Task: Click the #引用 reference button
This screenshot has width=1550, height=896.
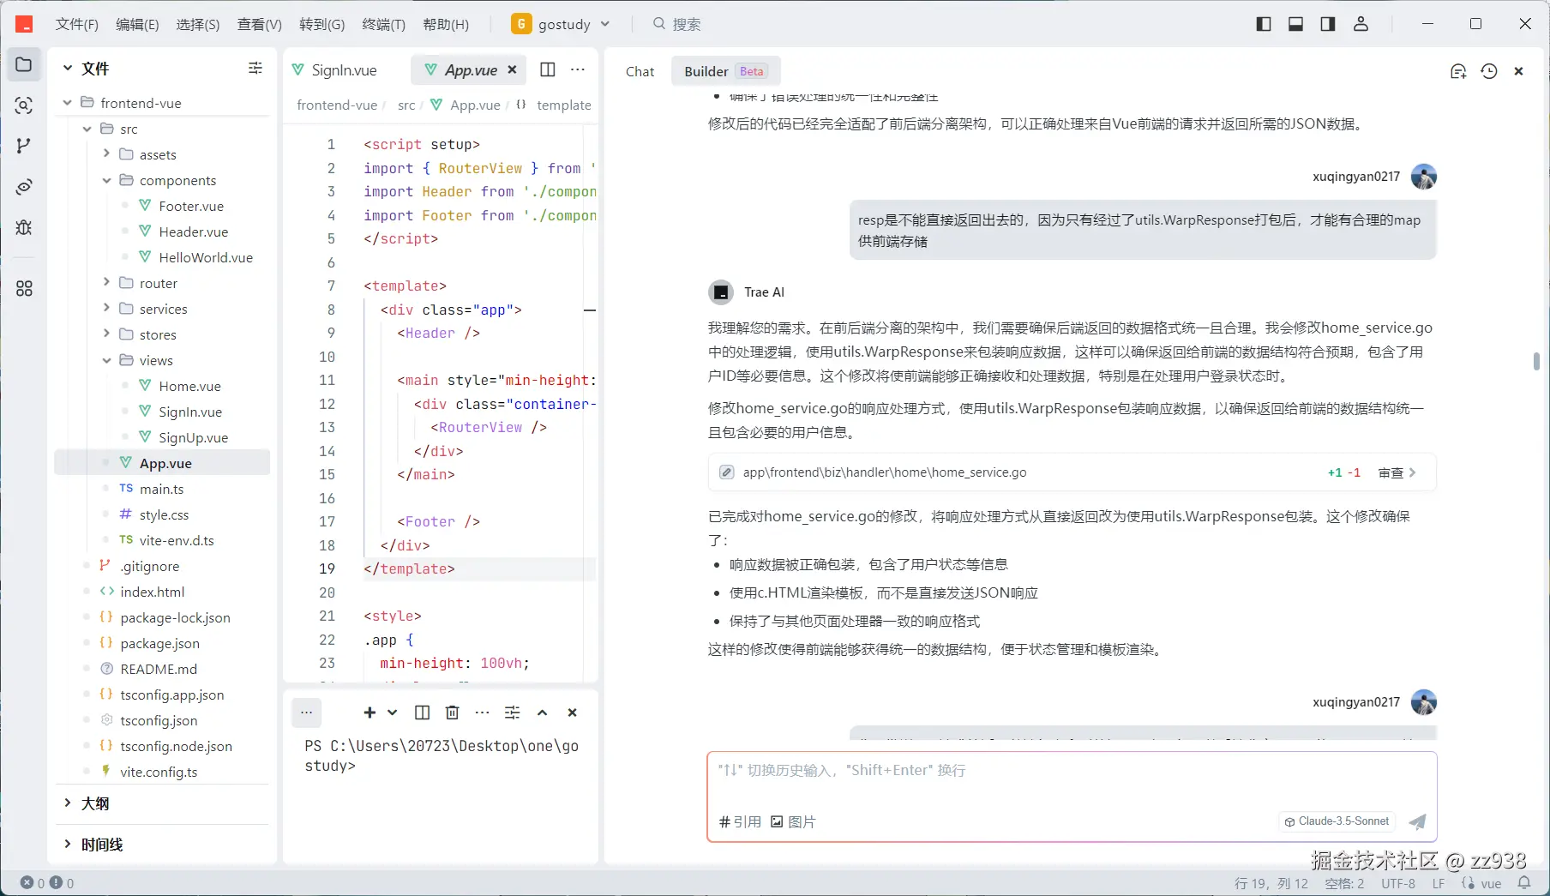Action: [x=740, y=821]
